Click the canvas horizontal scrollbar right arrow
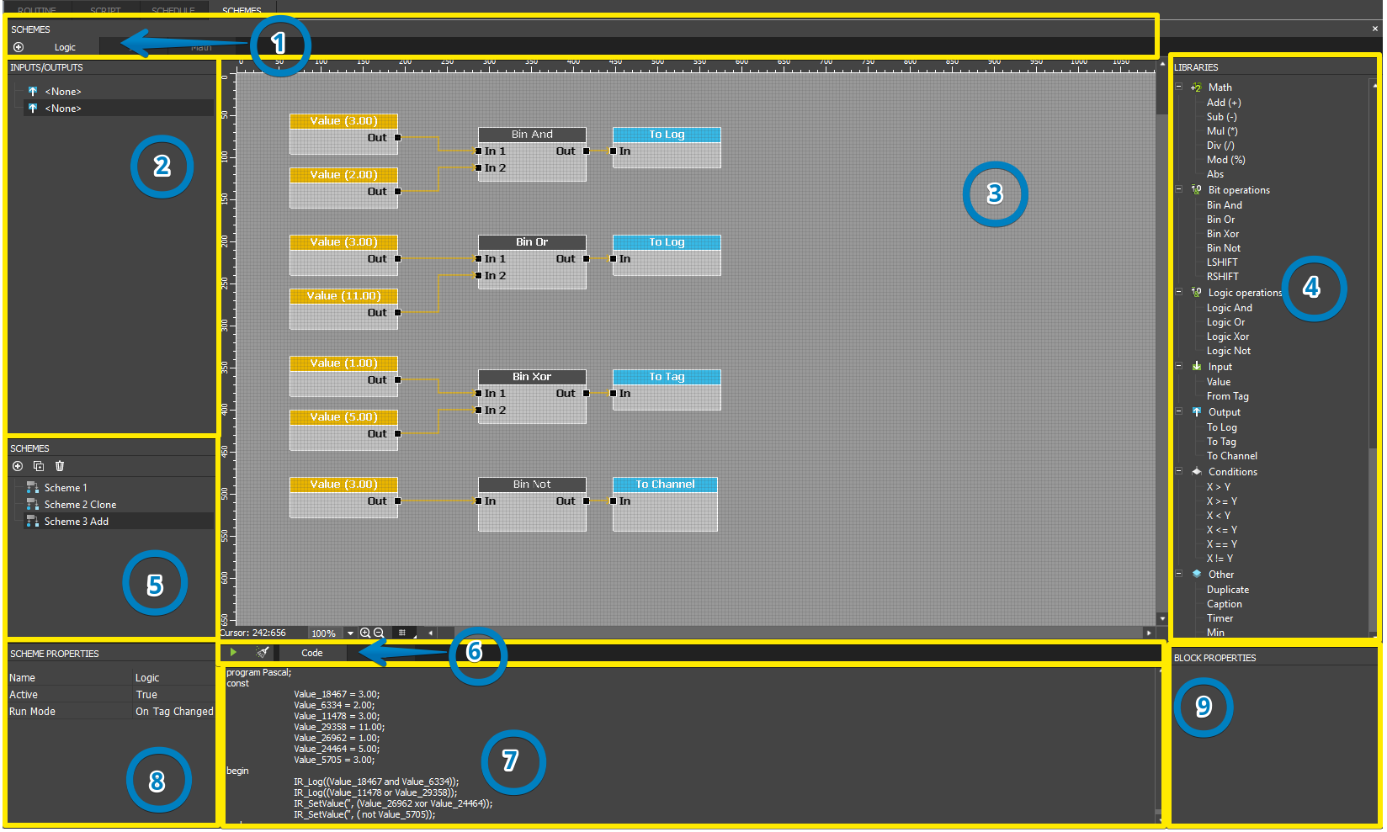Viewport: 1387px width, 832px height. coord(1149,633)
